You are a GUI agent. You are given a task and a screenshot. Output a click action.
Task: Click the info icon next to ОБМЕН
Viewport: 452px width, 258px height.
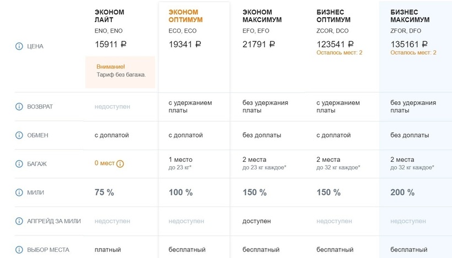click(19, 135)
